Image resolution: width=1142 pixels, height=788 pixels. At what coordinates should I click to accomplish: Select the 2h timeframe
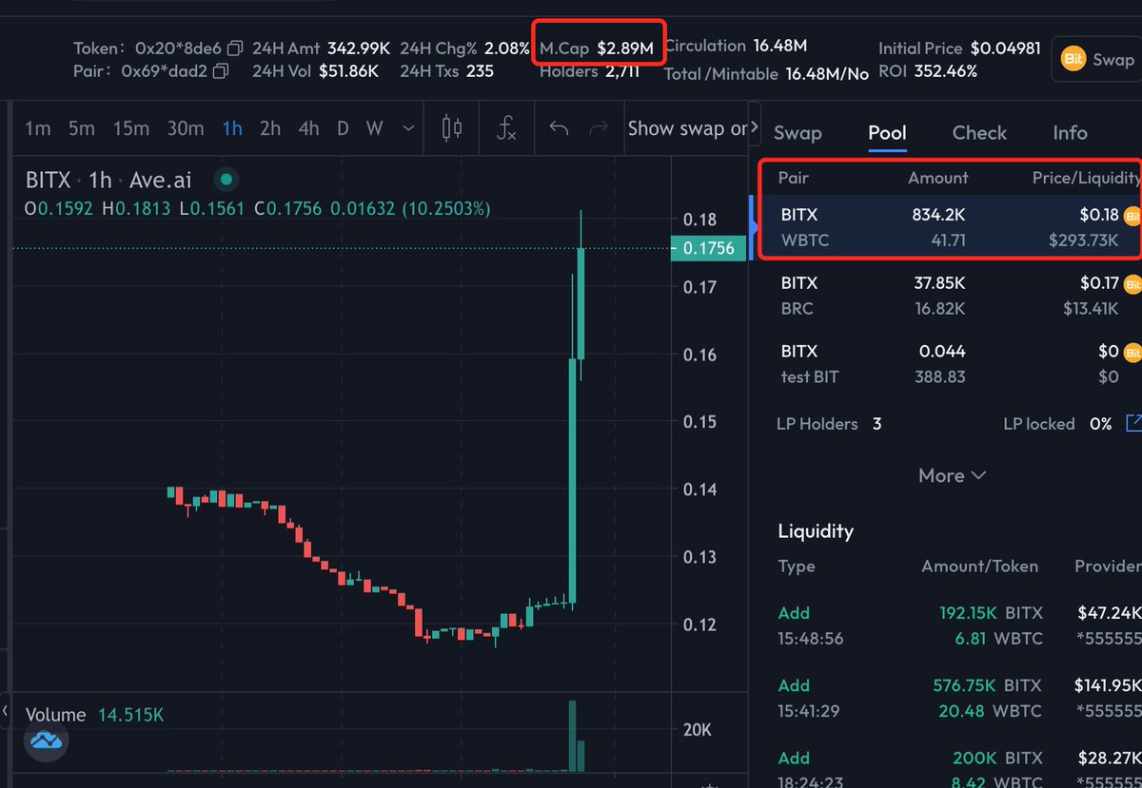click(270, 128)
